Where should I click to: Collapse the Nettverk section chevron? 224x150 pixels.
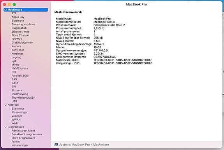click(x=5, y=105)
